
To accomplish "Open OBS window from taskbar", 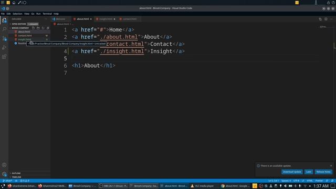I will pyautogui.click(x=113, y=186).
